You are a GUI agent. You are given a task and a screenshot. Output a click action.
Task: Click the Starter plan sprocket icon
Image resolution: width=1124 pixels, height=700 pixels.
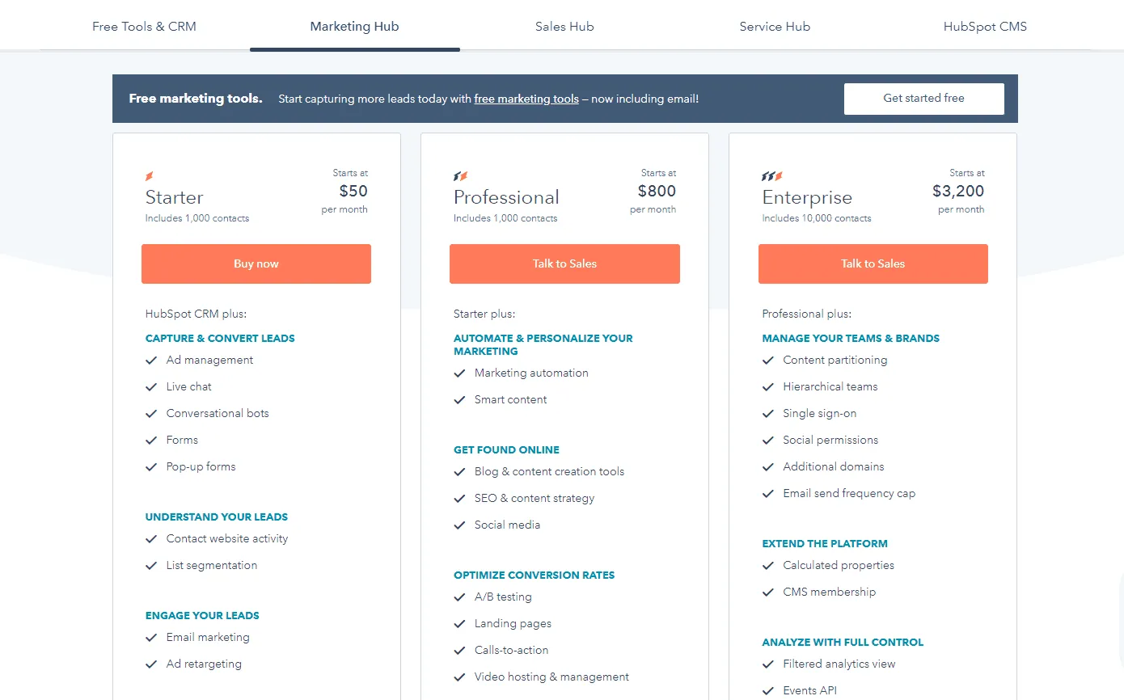pyautogui.click(x=150, y=176)
